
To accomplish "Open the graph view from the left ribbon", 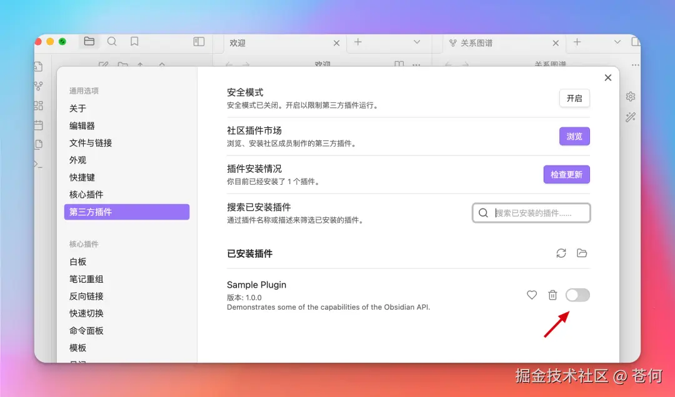I will point(37,86).
